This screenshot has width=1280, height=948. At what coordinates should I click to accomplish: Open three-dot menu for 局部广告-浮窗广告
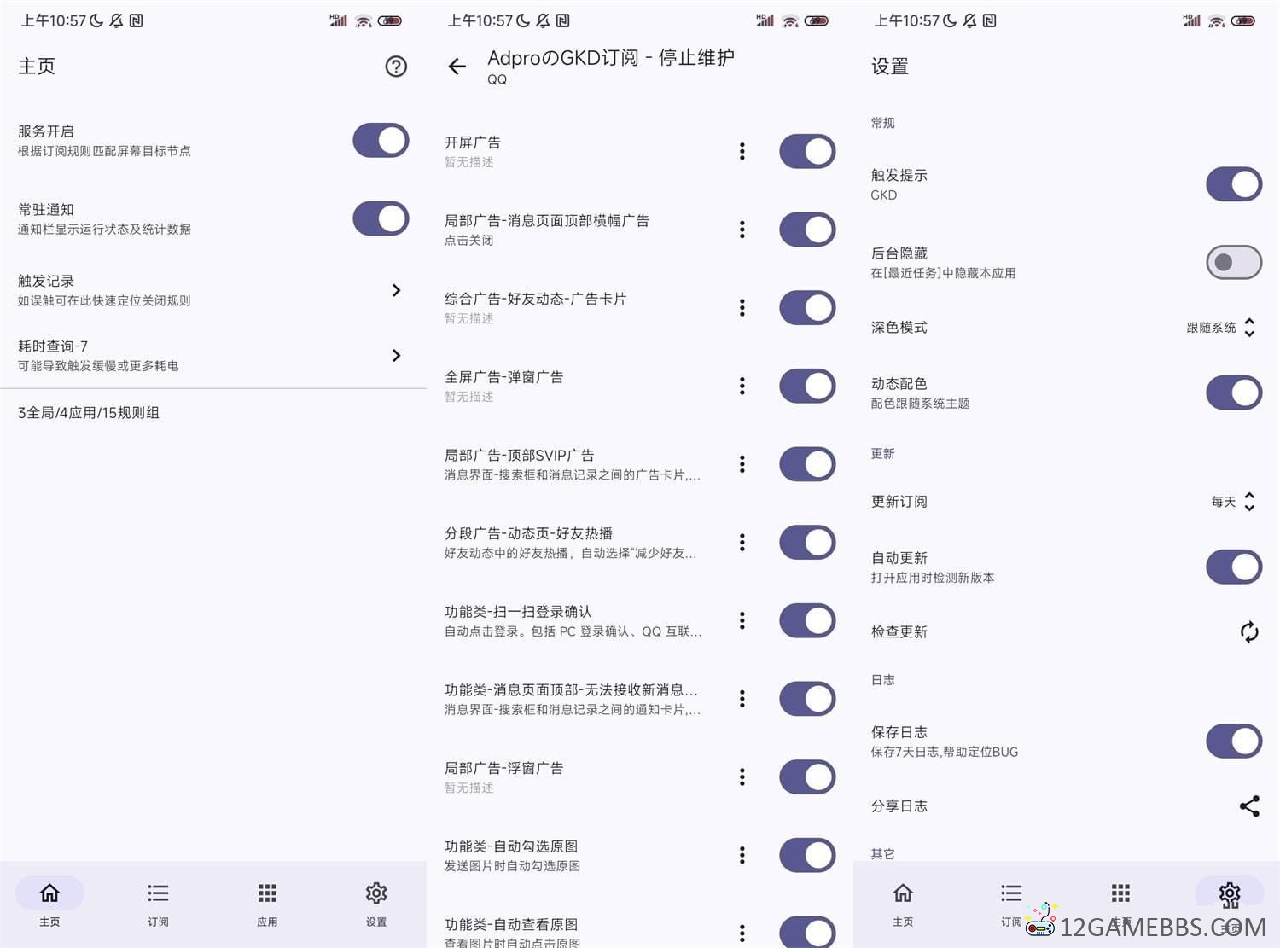tap(742, 776)
